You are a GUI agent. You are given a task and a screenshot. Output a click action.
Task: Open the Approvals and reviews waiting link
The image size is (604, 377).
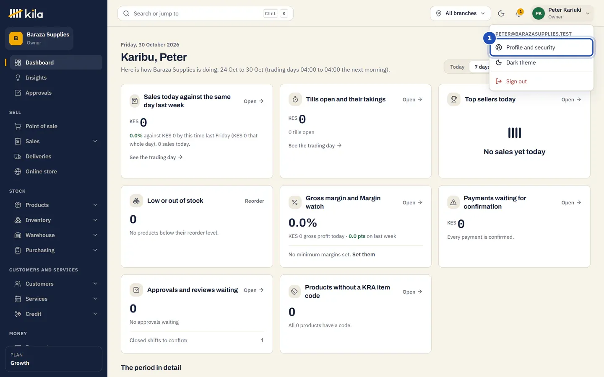254,290
